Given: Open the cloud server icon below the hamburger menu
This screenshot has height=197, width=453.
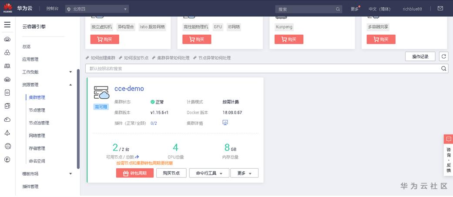Looking at the screenshot, I should (7, 39).
